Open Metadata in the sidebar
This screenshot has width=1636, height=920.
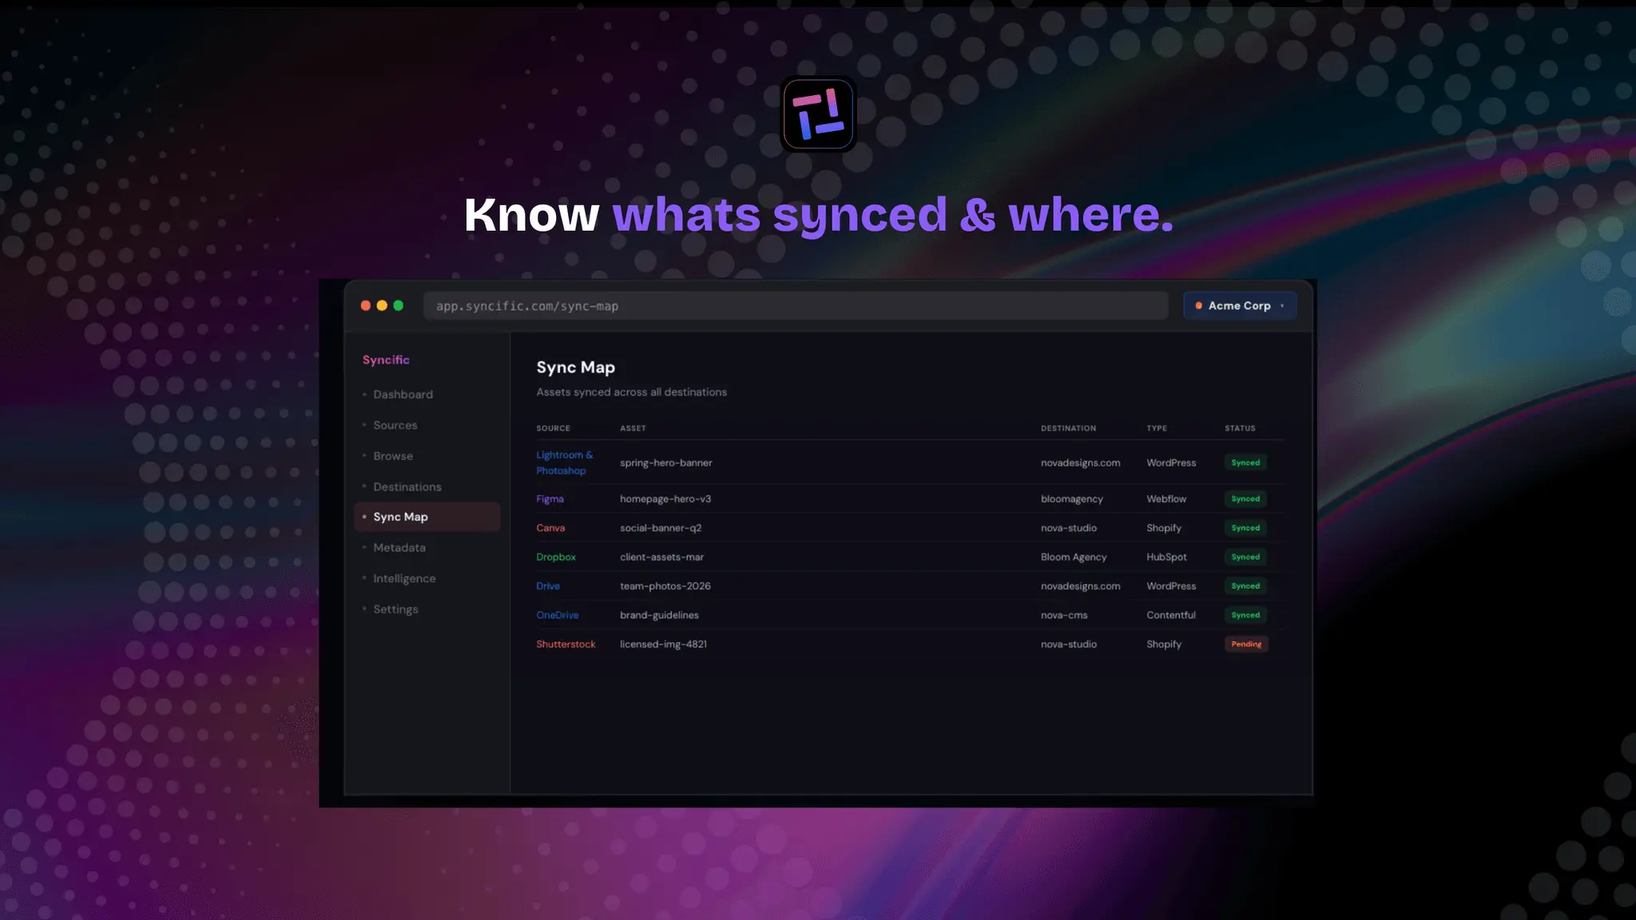tap(399, 548)
